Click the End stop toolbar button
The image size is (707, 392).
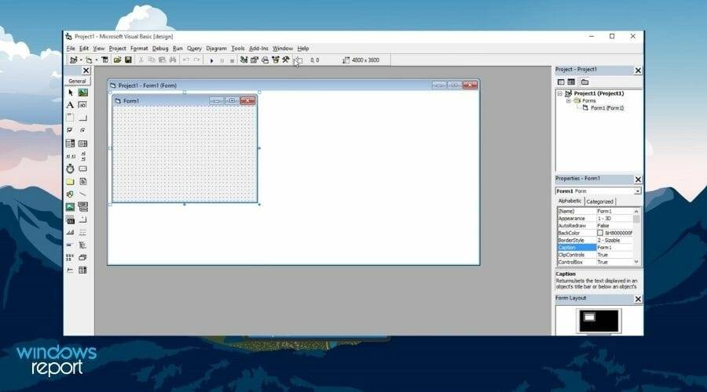coord(232,60)
